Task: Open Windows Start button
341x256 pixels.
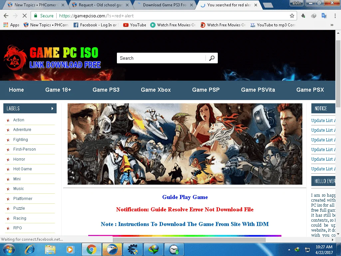Action: coord(9,249)
